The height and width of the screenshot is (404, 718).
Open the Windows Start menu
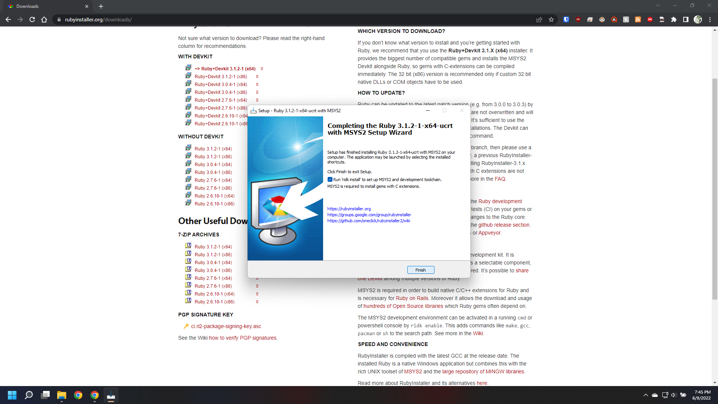[x=12, y=395]
